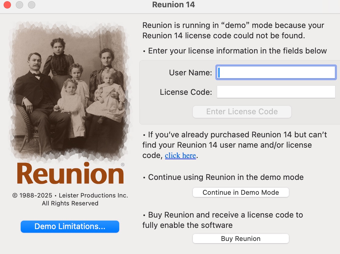Click the User Name text field
Screen dimensions: 340x254
[276, 73]
